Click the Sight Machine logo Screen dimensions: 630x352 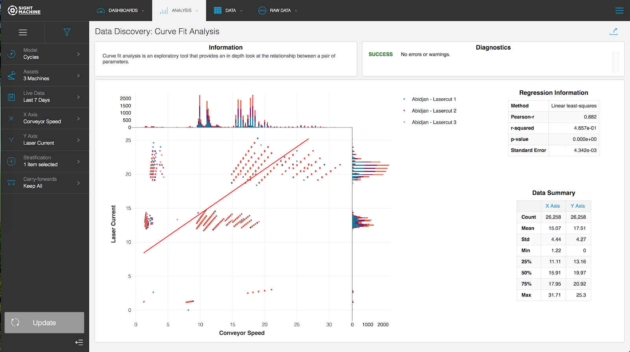pyautogui.click(x=24, y=10)
